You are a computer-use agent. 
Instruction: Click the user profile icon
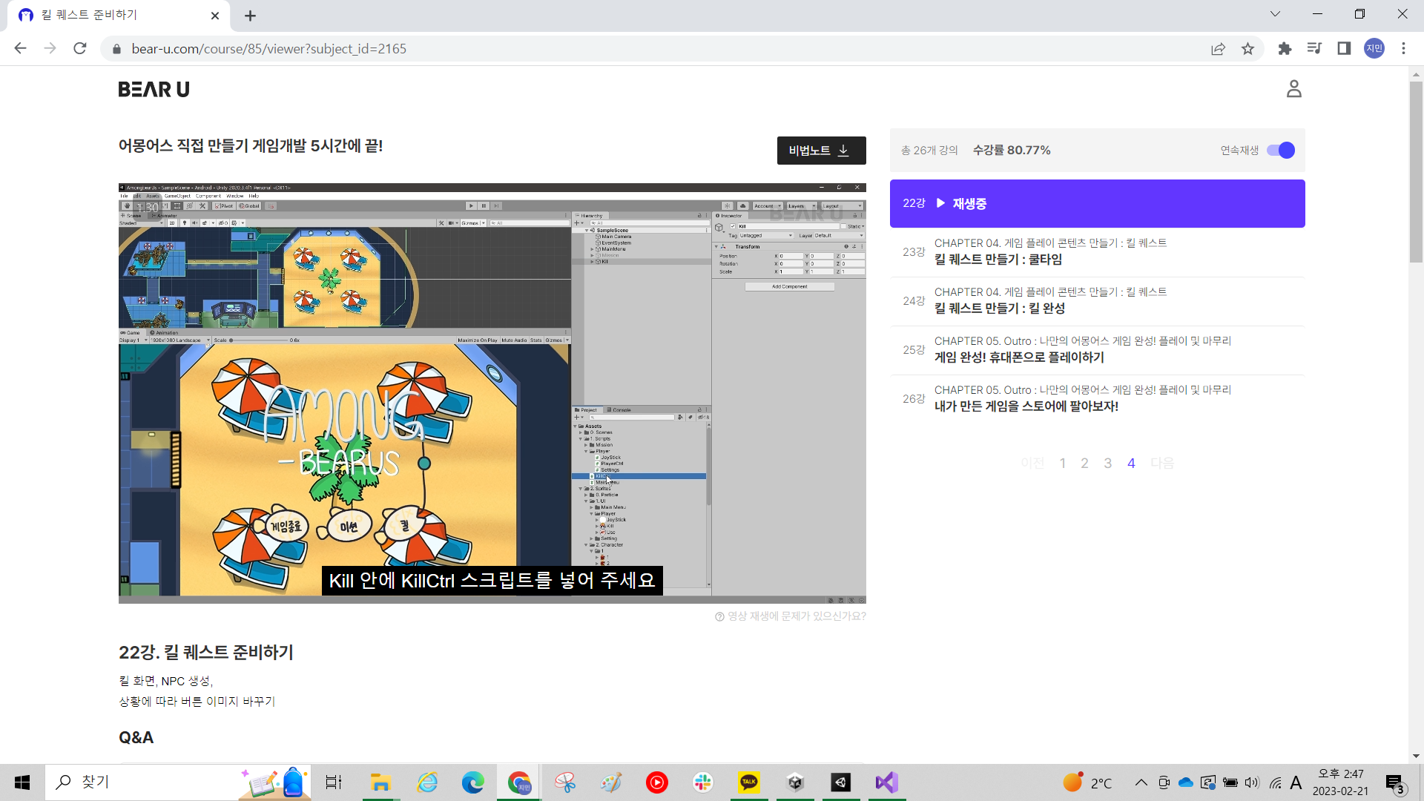1293,89
